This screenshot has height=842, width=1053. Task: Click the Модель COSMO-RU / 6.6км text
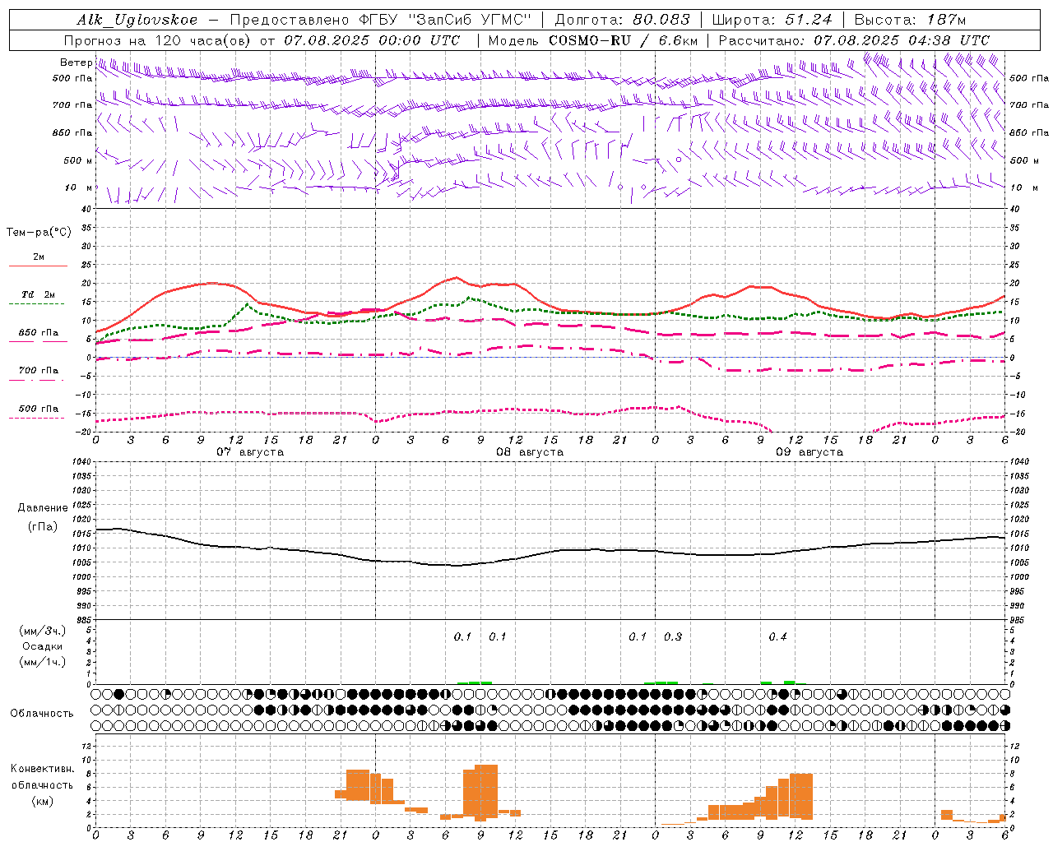(x=593, y=40)
